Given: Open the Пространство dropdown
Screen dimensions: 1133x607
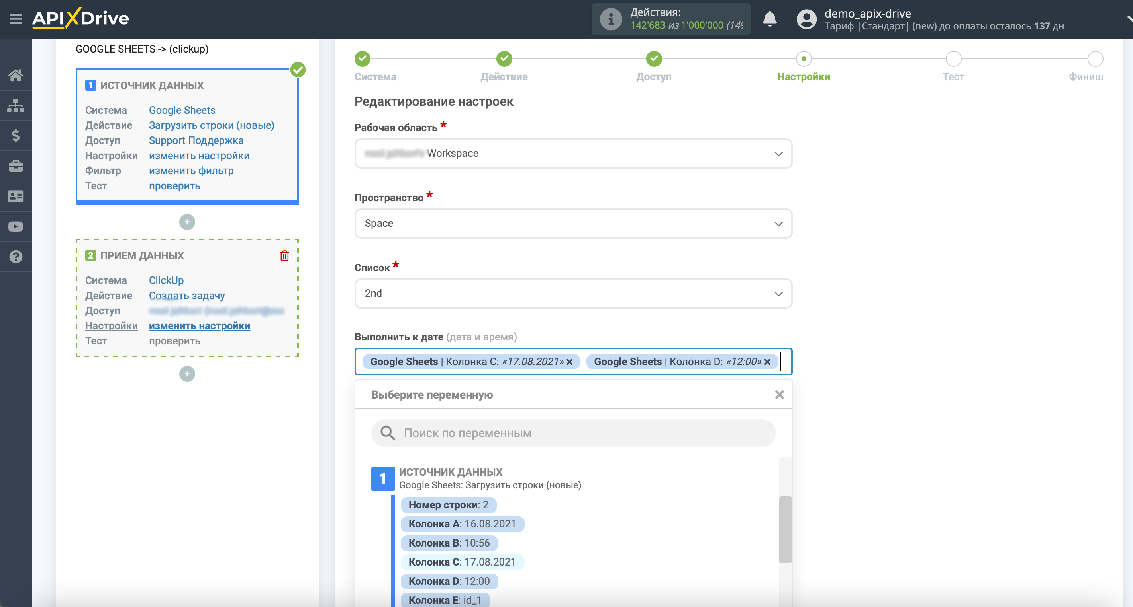Looking at the screenshot, I should click(x=573, y=224).
